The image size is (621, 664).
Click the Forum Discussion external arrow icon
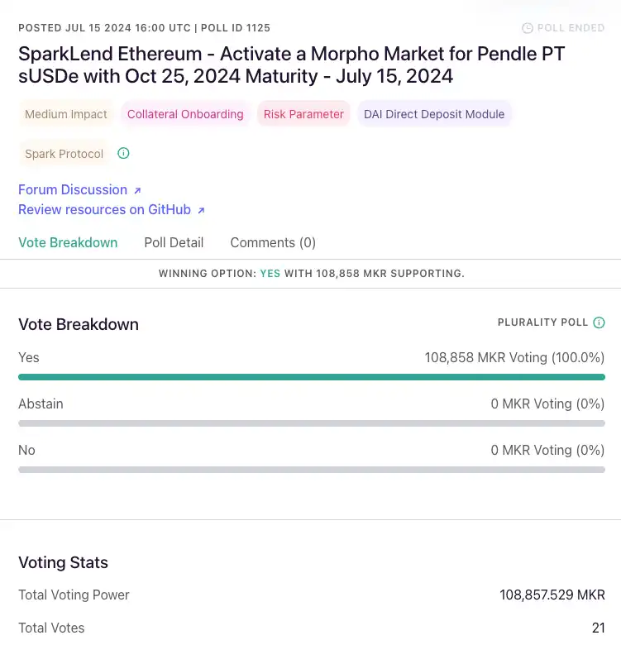tap(137, 190)
